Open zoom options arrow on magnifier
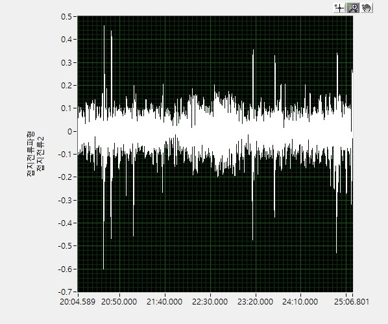This screenshot has width=388, height=324. pyautogui.click(x=356, y=11)
